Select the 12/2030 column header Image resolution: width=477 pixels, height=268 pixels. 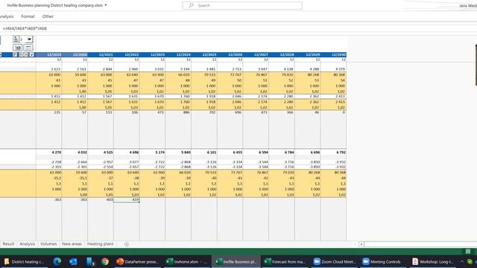click(x=333, y=54)
